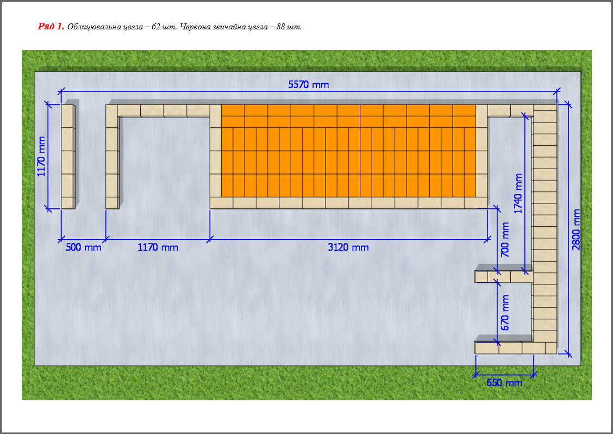Click the 700 mm dimension label
The width and height of the screenshot is (613, 434).
pos(505,239)
